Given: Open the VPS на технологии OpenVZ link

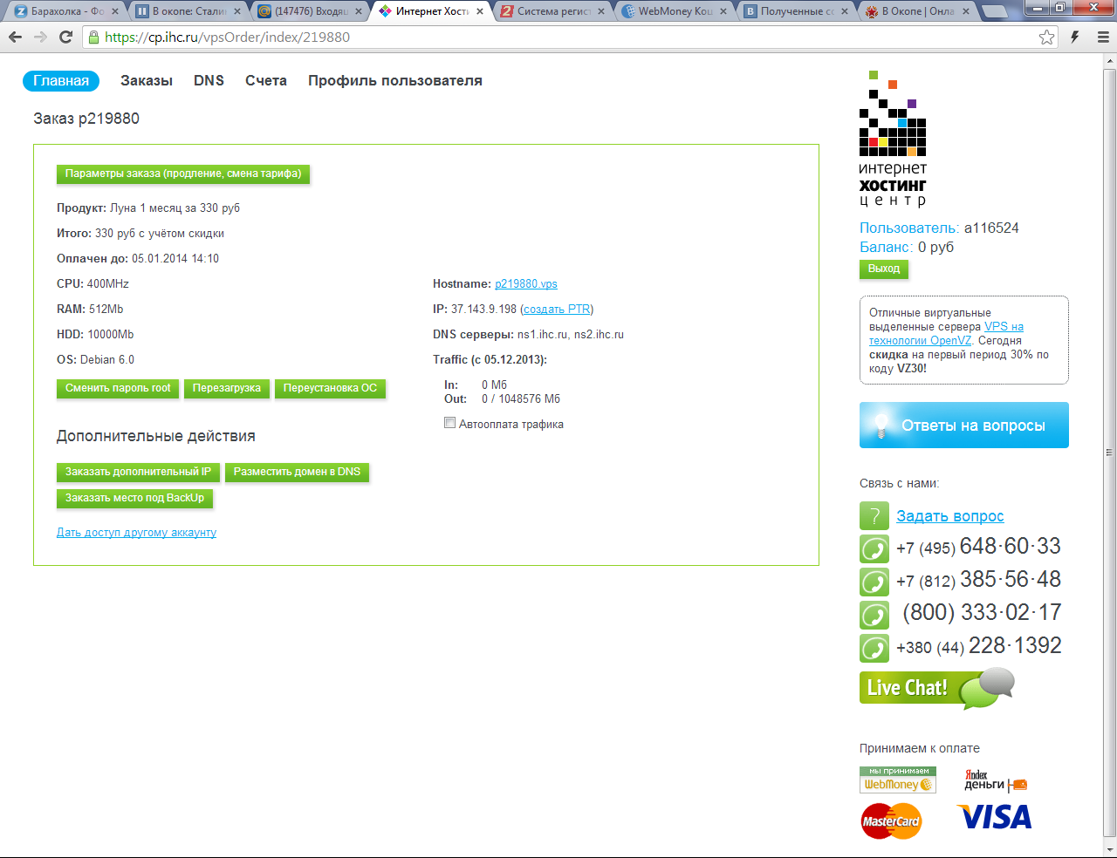Looking at the screenshot, I should [x=947, y=334].
